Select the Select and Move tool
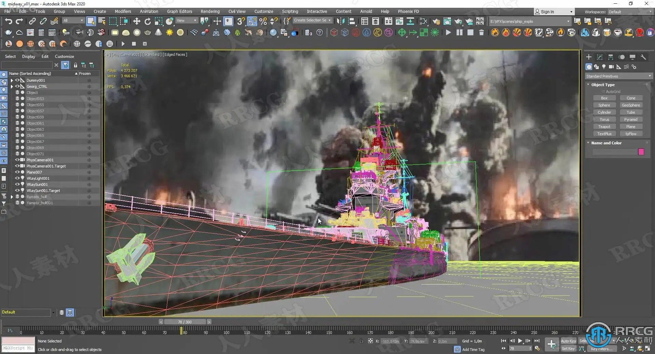This screenshot has height=354, width=655. [x=136, y=21]
